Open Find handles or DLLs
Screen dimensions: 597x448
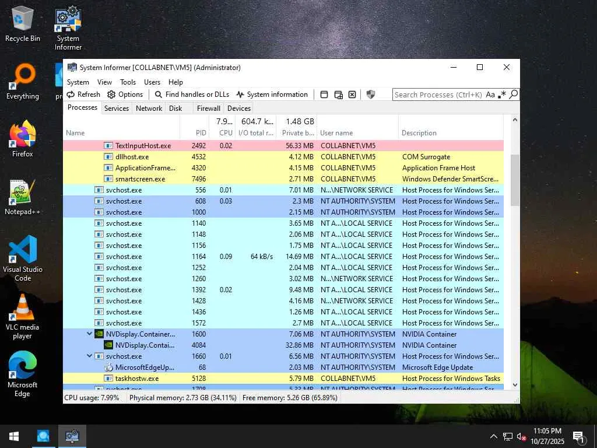[192, 94]
